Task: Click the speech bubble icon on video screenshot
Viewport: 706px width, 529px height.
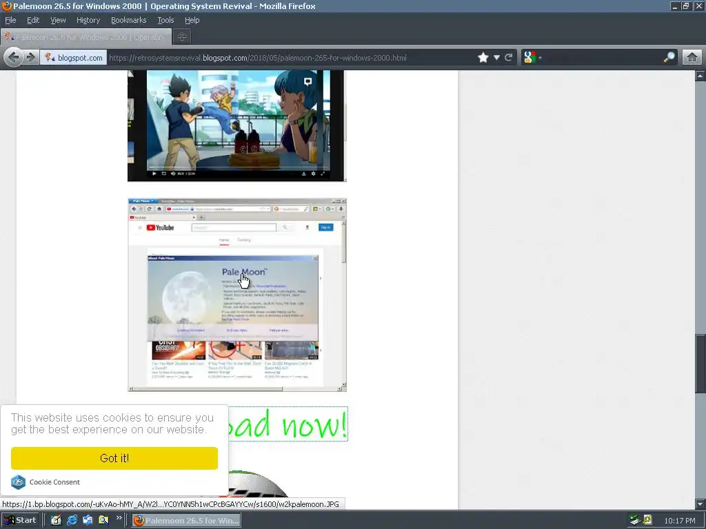Action: point(308,81)
